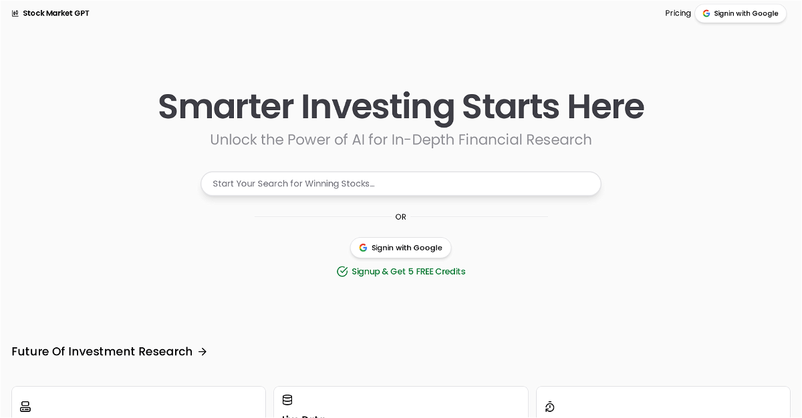Viewport: 802px width, 418px height.
Task: Open the Future Of Investment Research heading link
Action: coord(102,352)
